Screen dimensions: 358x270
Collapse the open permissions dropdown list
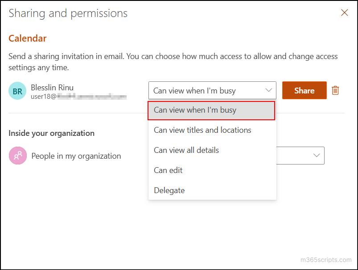click(x=267, y=90)
